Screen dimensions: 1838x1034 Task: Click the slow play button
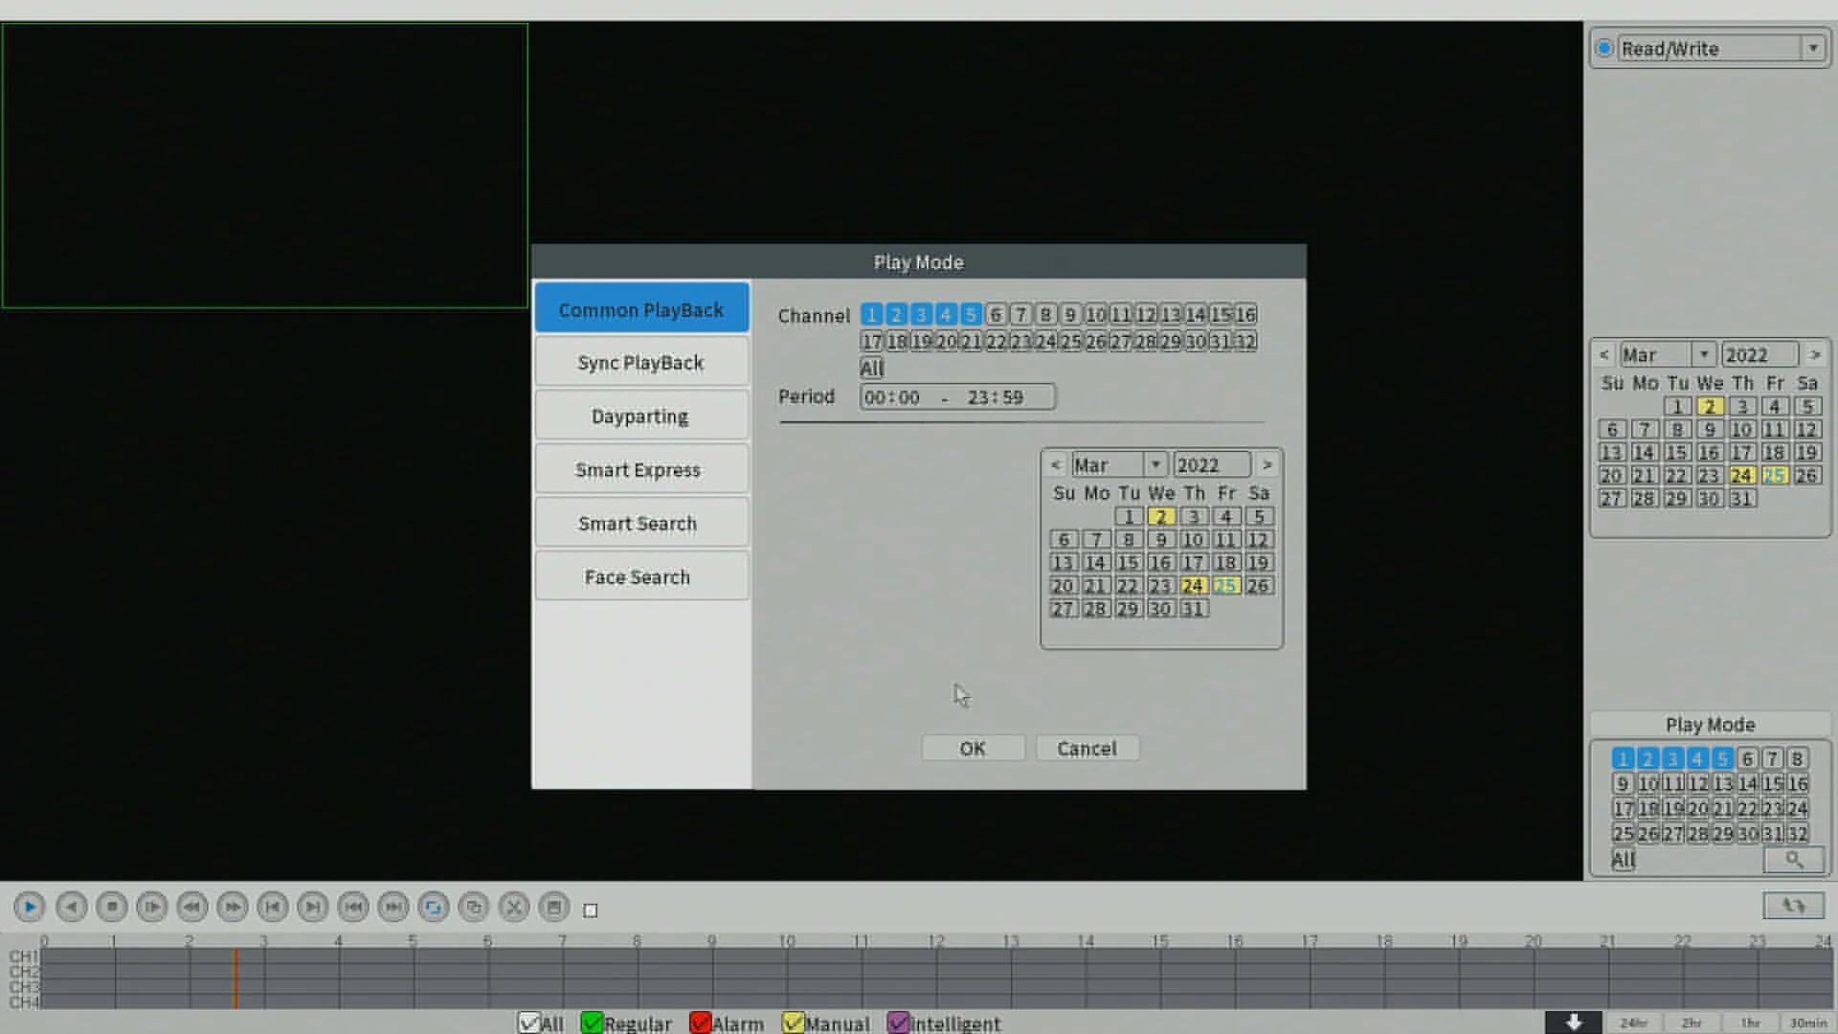coord(151,907)
